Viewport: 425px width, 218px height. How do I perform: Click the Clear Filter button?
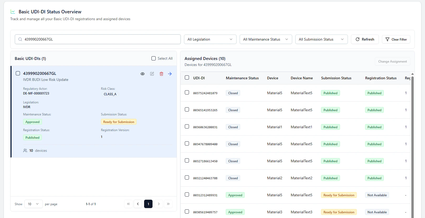(x=396, y=39)
